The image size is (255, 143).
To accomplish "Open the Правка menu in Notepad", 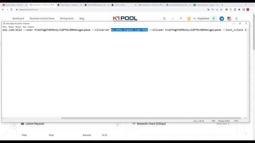I will [11, 27].
